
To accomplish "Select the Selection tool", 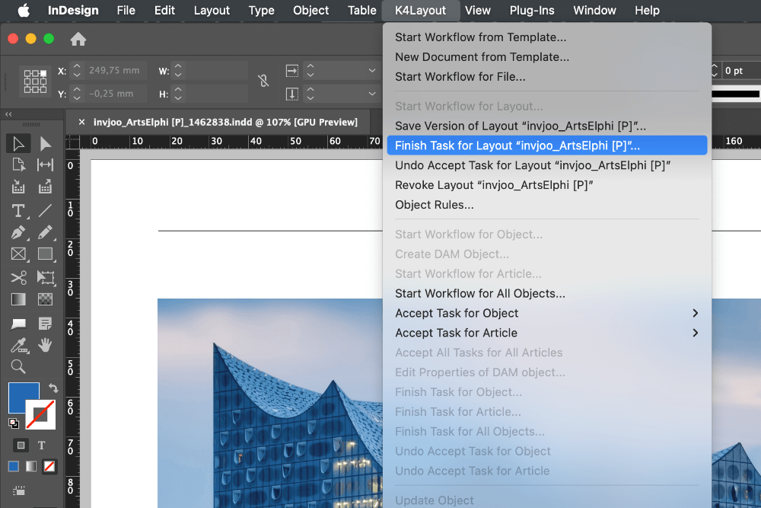I will (x=19, y=143).
